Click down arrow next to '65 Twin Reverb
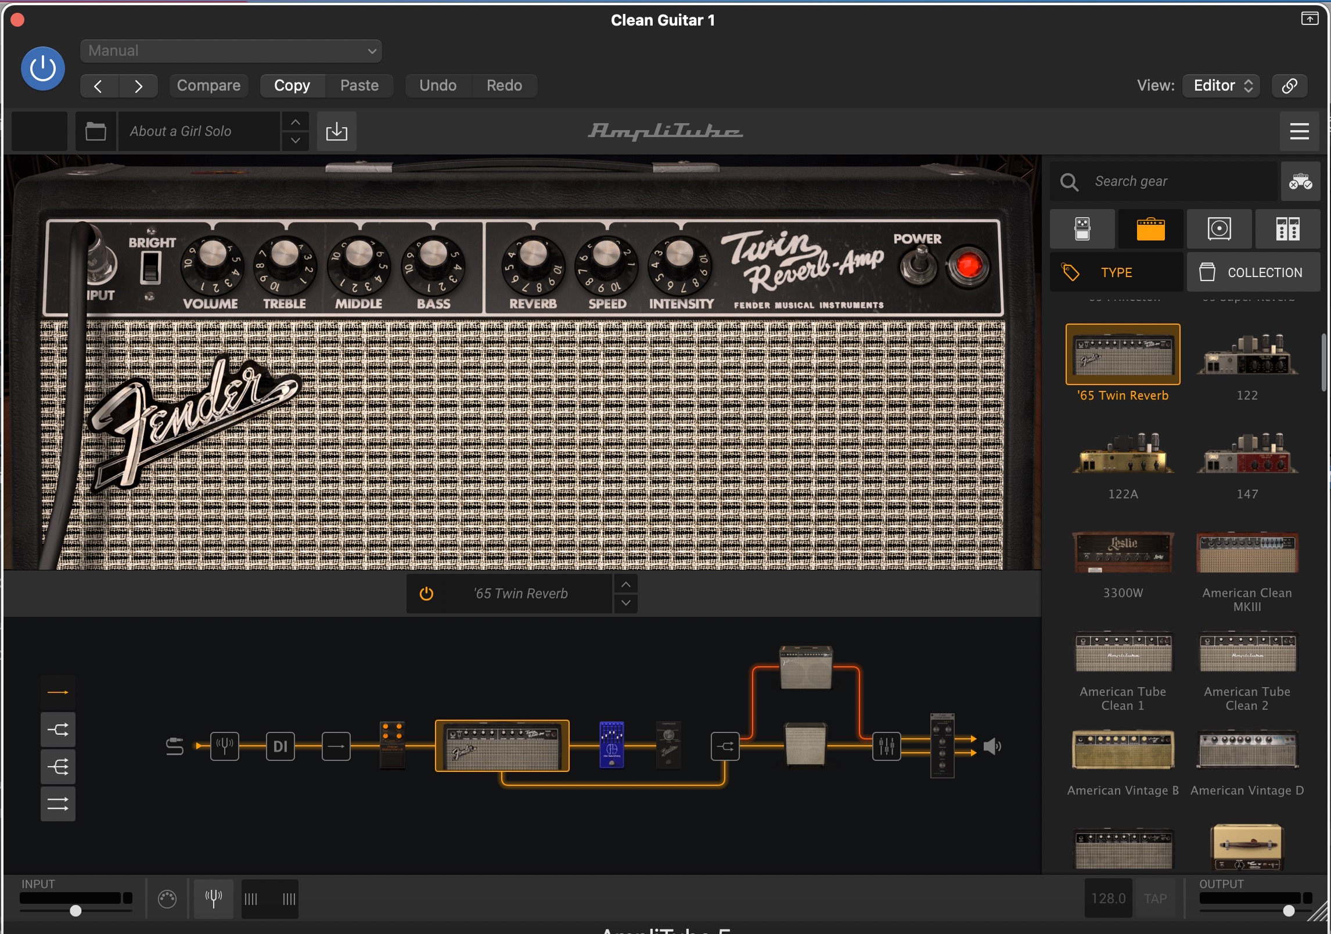Viewport: 1331px width, 934px height. pos(625,603)
